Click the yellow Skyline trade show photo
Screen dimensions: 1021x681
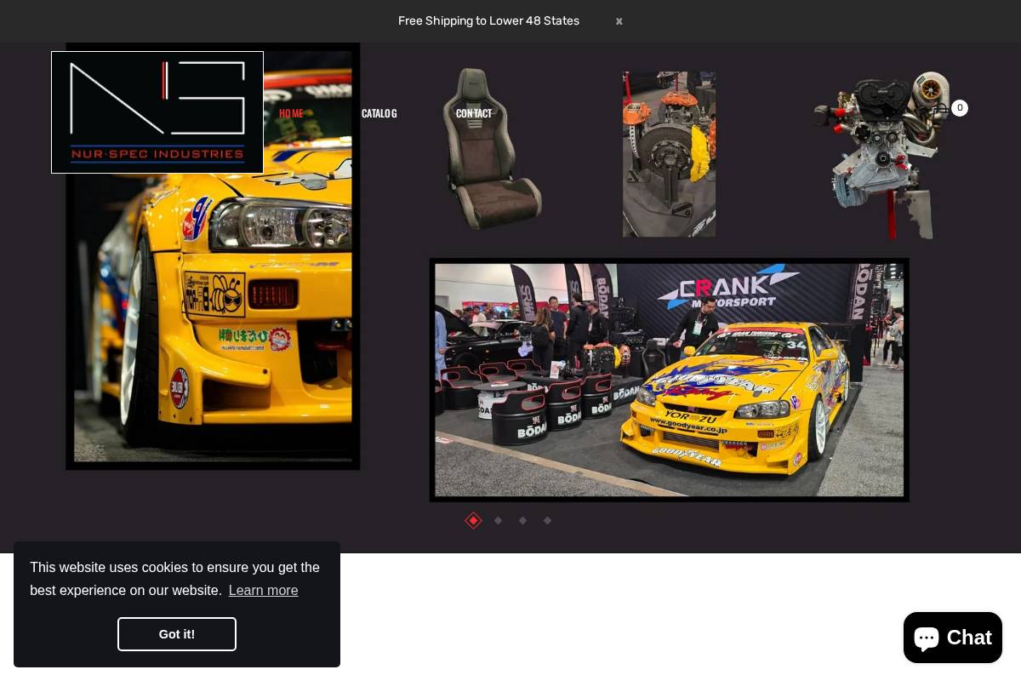(x=669, y=380)
